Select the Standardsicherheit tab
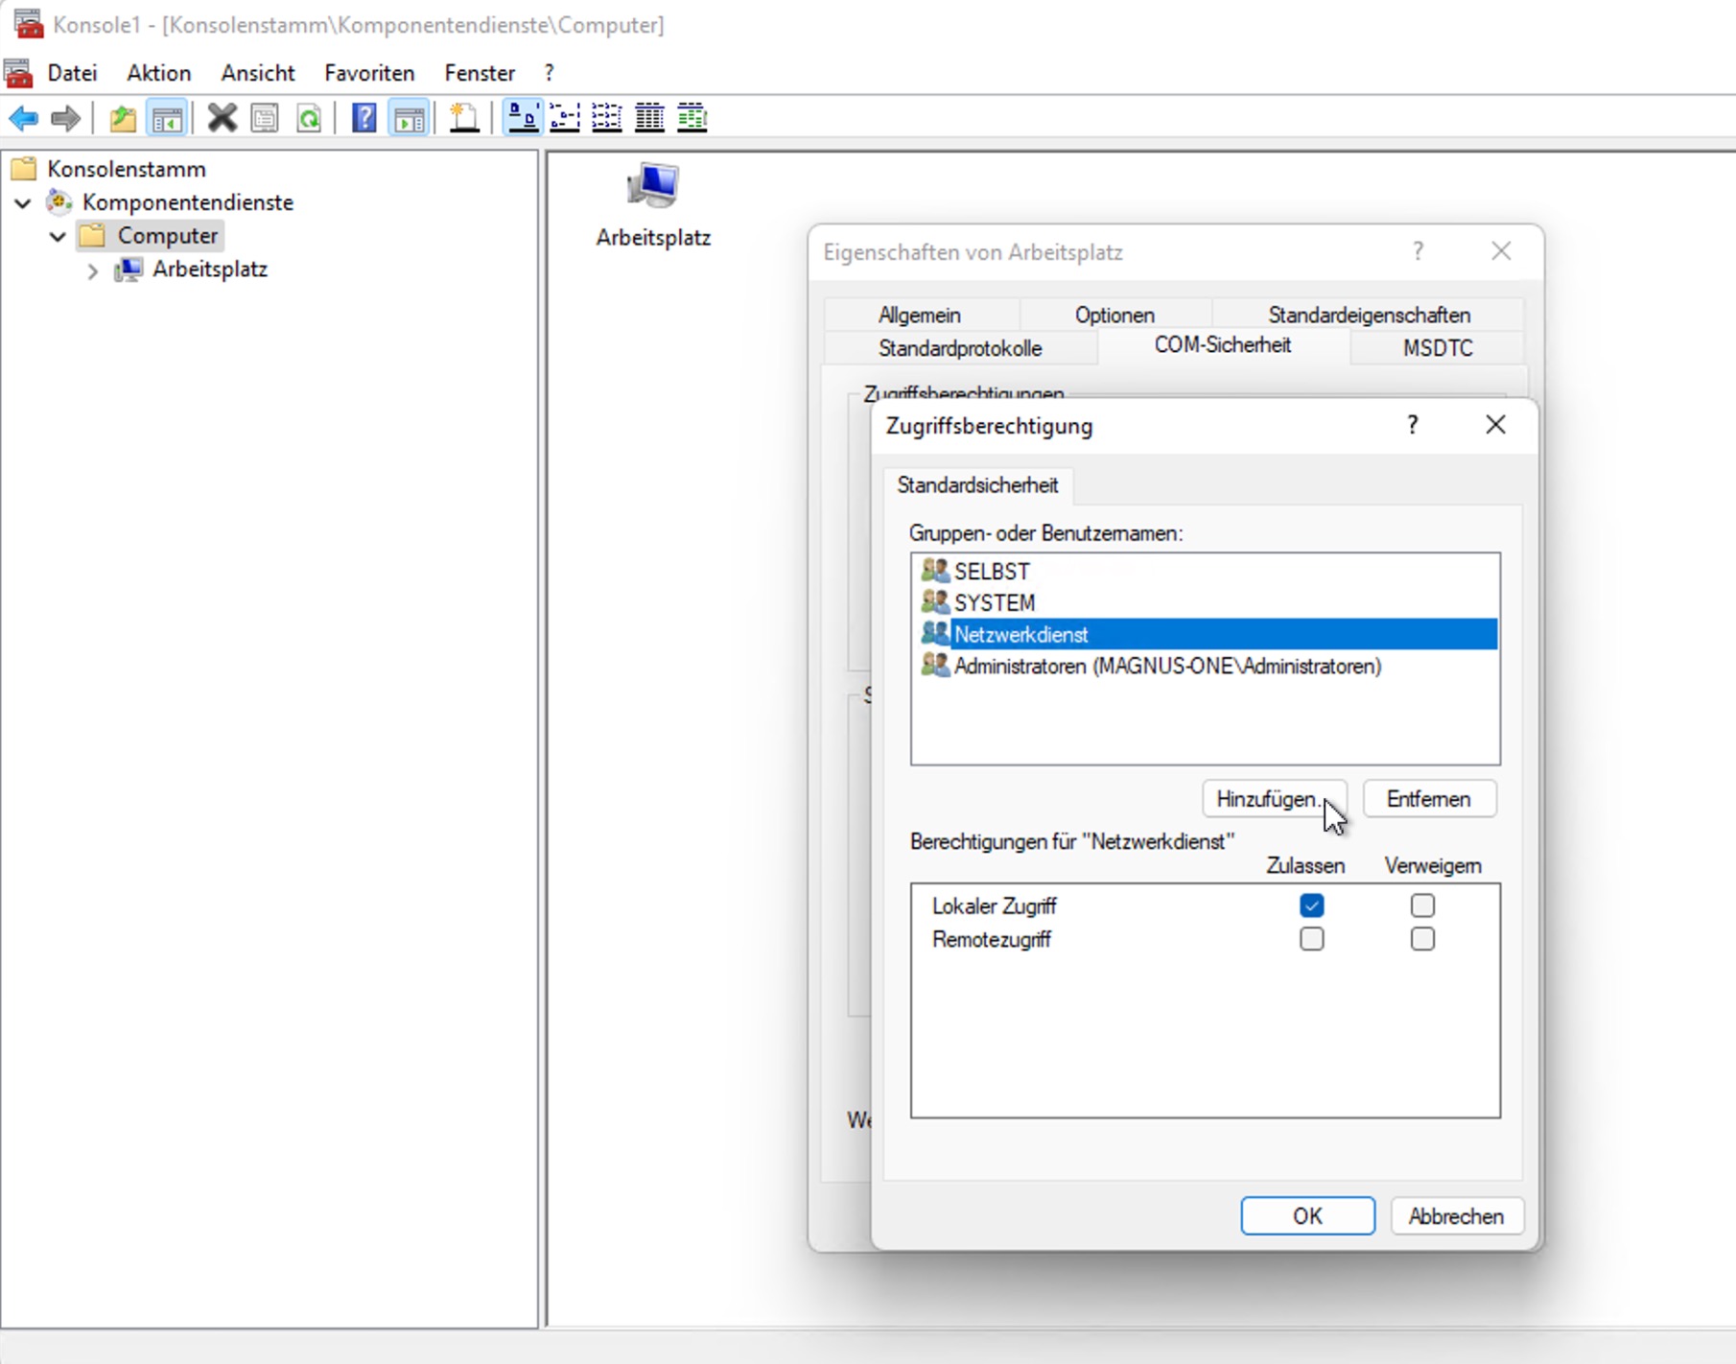Viewport: 1736px width, 1364px height. pos(977,485)
